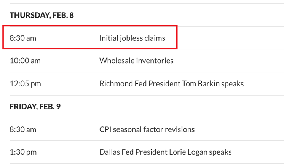Select the 12:05 pm time cell
The width and height of the screenshot is (284, 166).
(25, 83)
